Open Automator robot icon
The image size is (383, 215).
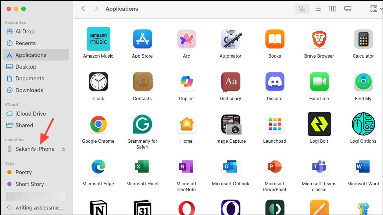(230, 39)
